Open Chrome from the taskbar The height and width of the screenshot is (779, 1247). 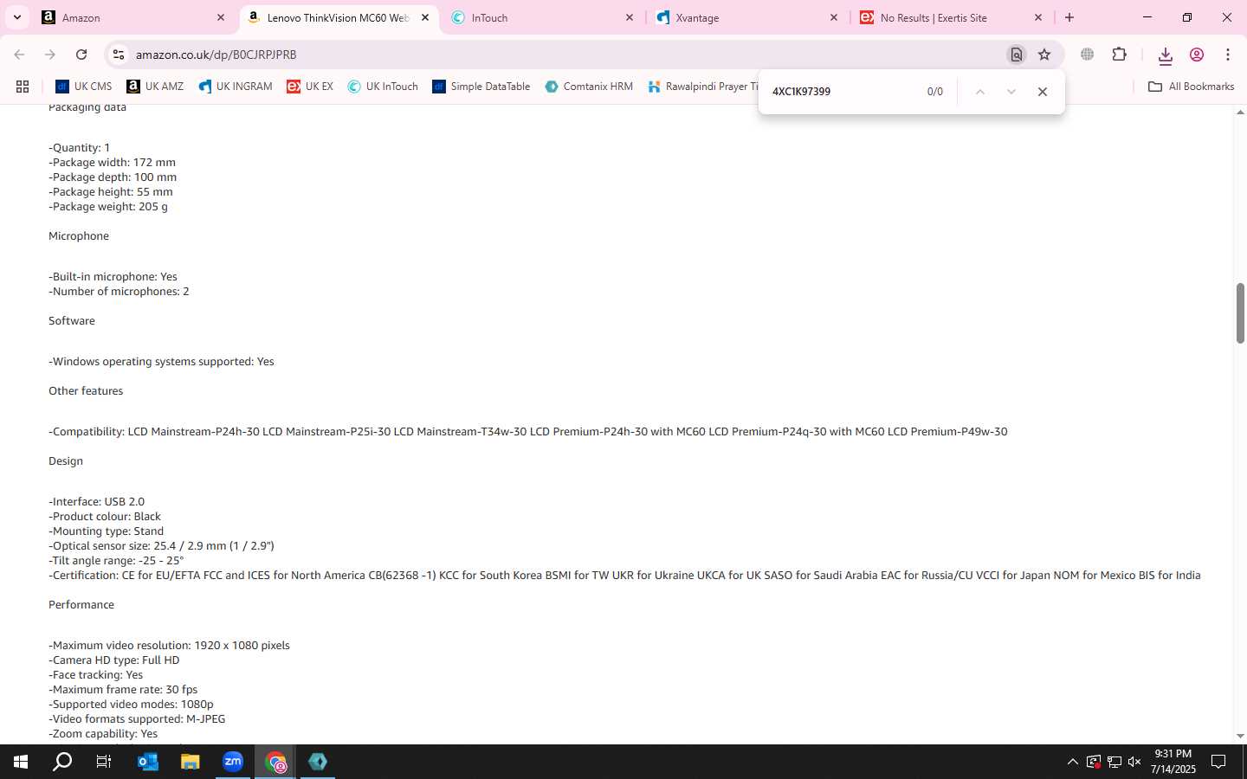click(275, 762)
